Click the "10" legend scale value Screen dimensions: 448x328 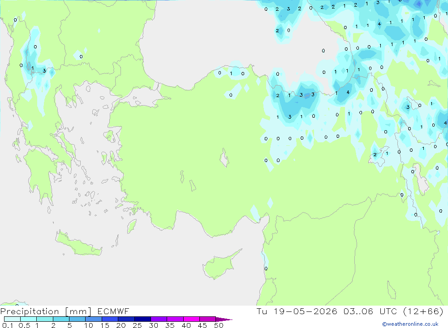tap(89, 325)
